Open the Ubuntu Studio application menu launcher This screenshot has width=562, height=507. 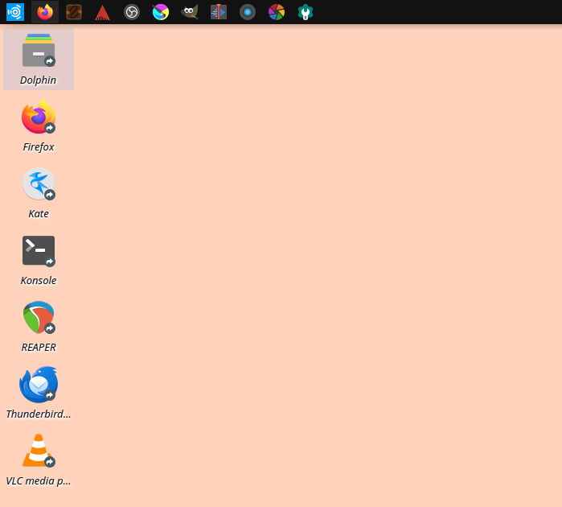click(x=15, y=12)
